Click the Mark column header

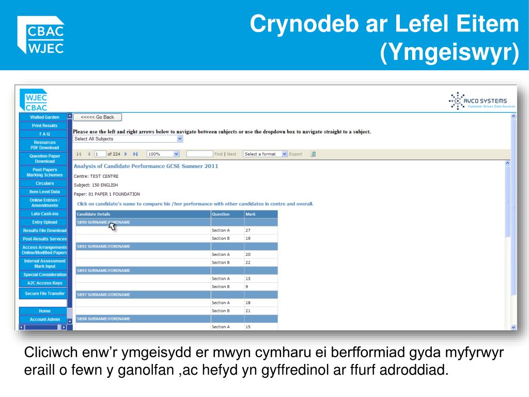(x=261, y=214)
